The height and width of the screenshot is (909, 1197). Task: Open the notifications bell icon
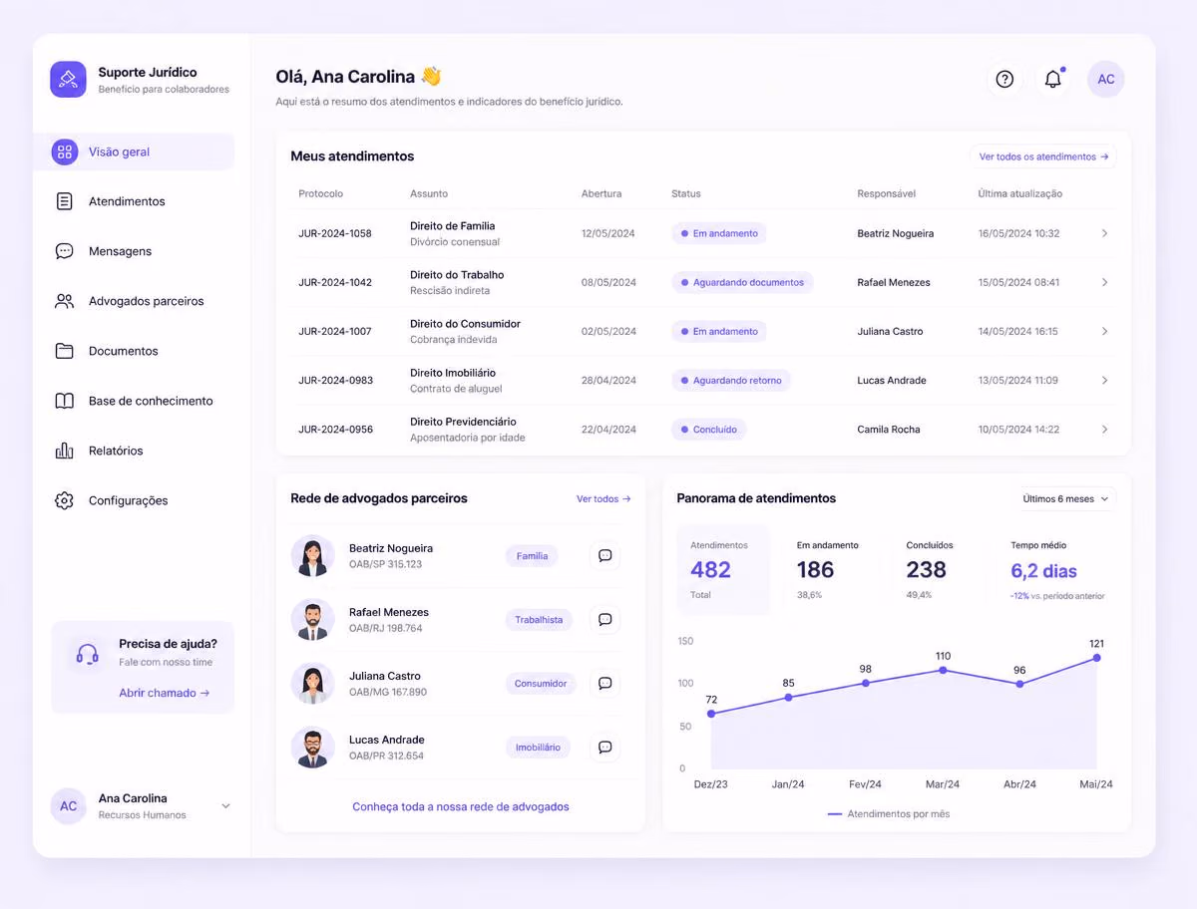coord(1053,80)
